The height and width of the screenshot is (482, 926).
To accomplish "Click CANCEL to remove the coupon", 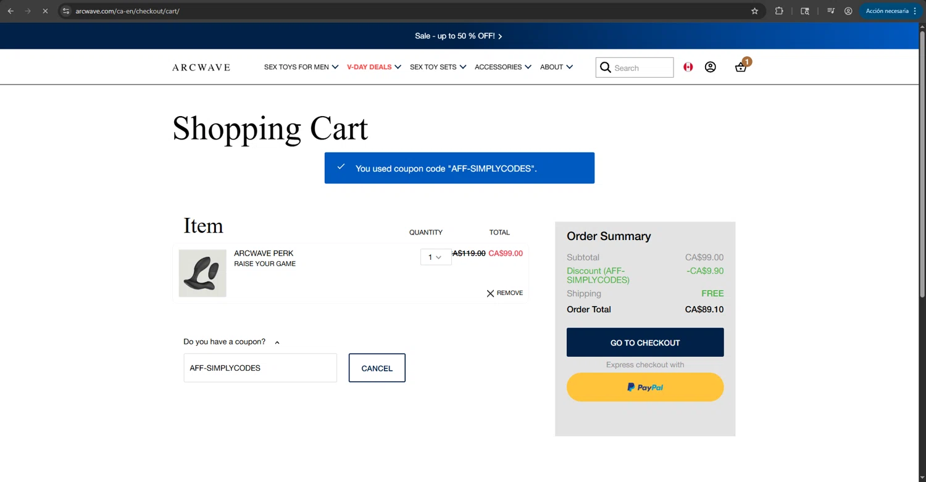I will tap(377, 368).
